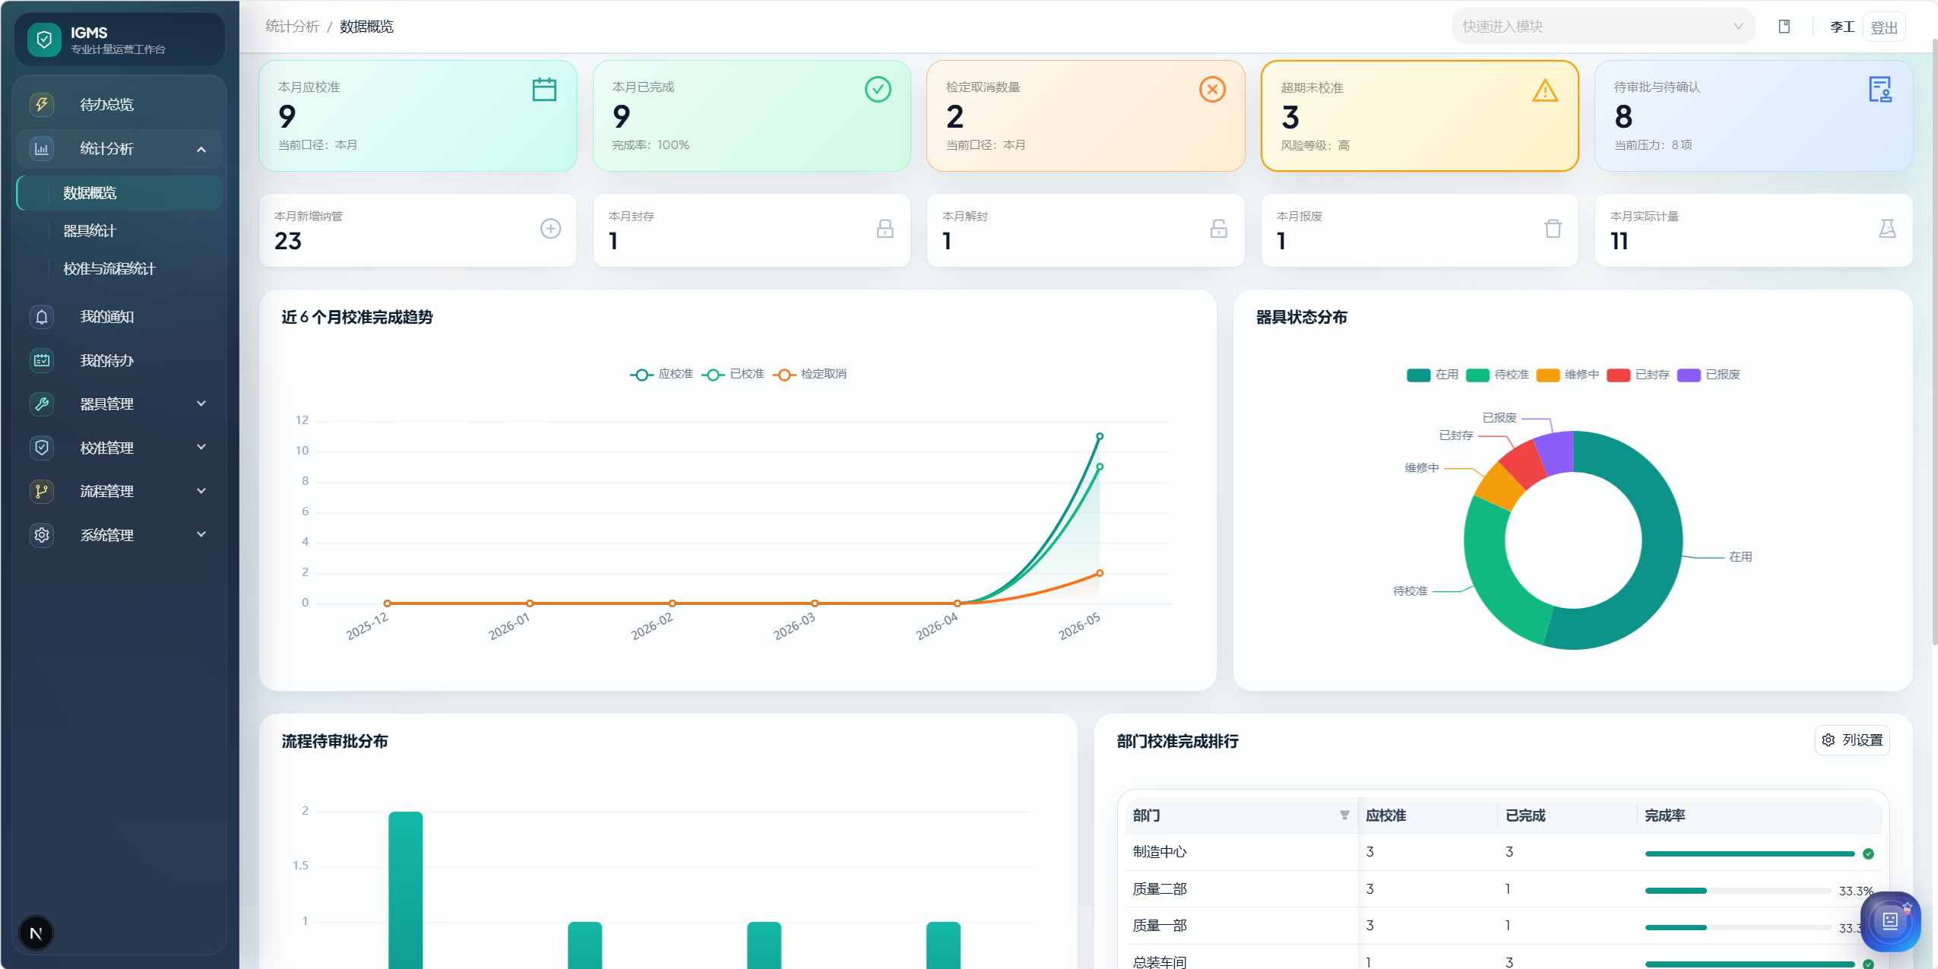Click the bookmark icon in top header
Viewport: 1938px width, 969px height.
[1784, 27]
